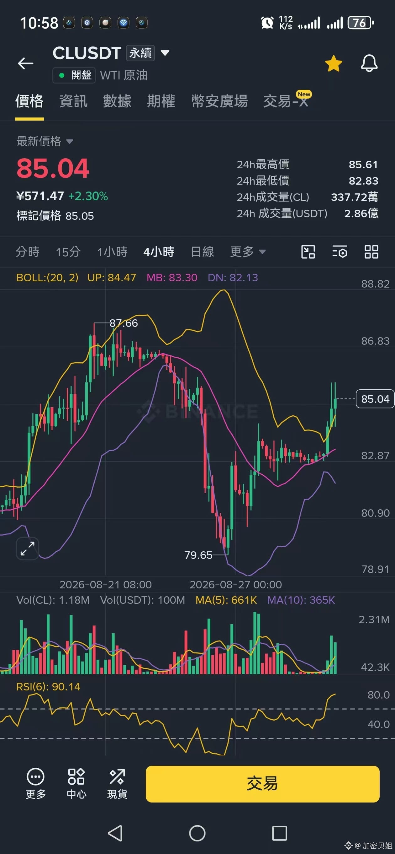The image size is (395, 854).
Task: Toggle the favorite star icon
Action: coord(334,63)
